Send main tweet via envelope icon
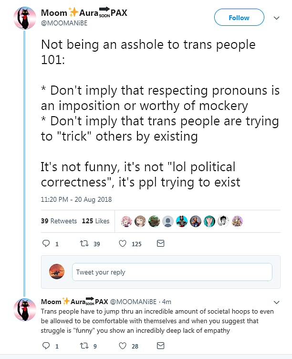This screenshot has height=359, width=292. pos(161,243)
